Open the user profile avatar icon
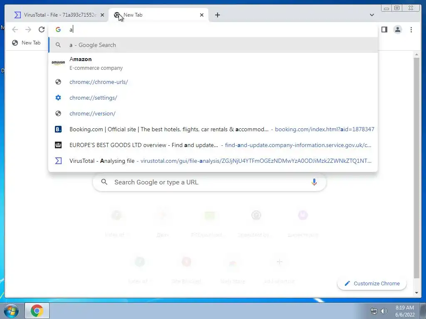 coord(397,29)
